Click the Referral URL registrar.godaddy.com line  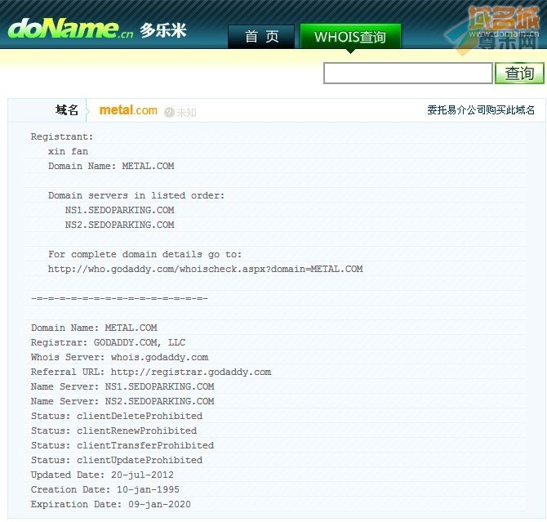tap(151, 372)
